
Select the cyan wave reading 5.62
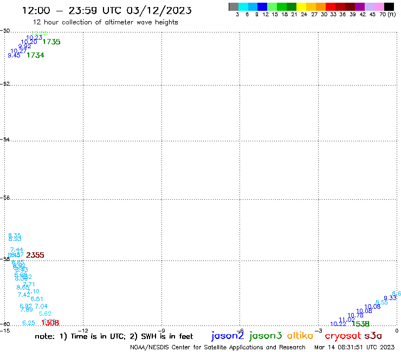coord(45,314)
